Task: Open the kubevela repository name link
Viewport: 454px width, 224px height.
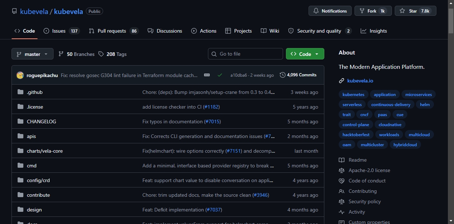Action: [x=68, y=11]
